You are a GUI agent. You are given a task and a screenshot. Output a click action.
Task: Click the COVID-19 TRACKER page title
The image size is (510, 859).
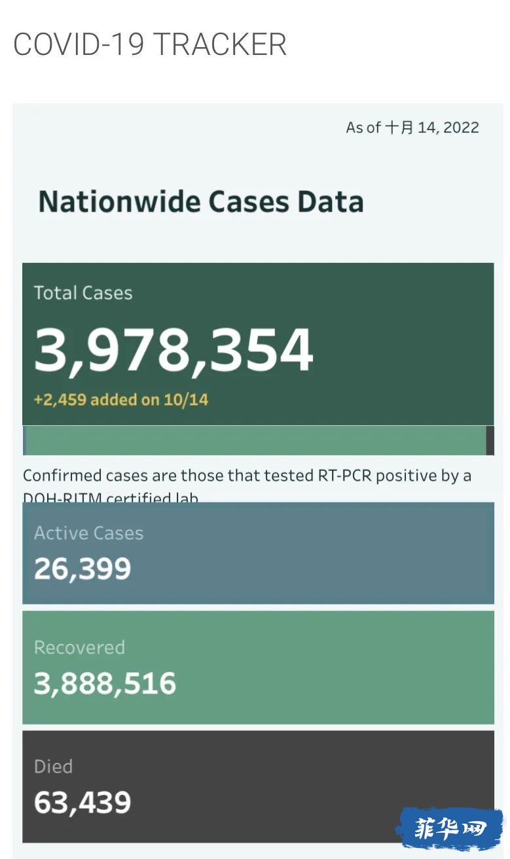click(150, 44)
